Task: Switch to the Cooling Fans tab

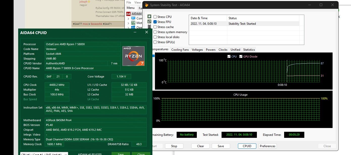Action: tap(180, 50)
